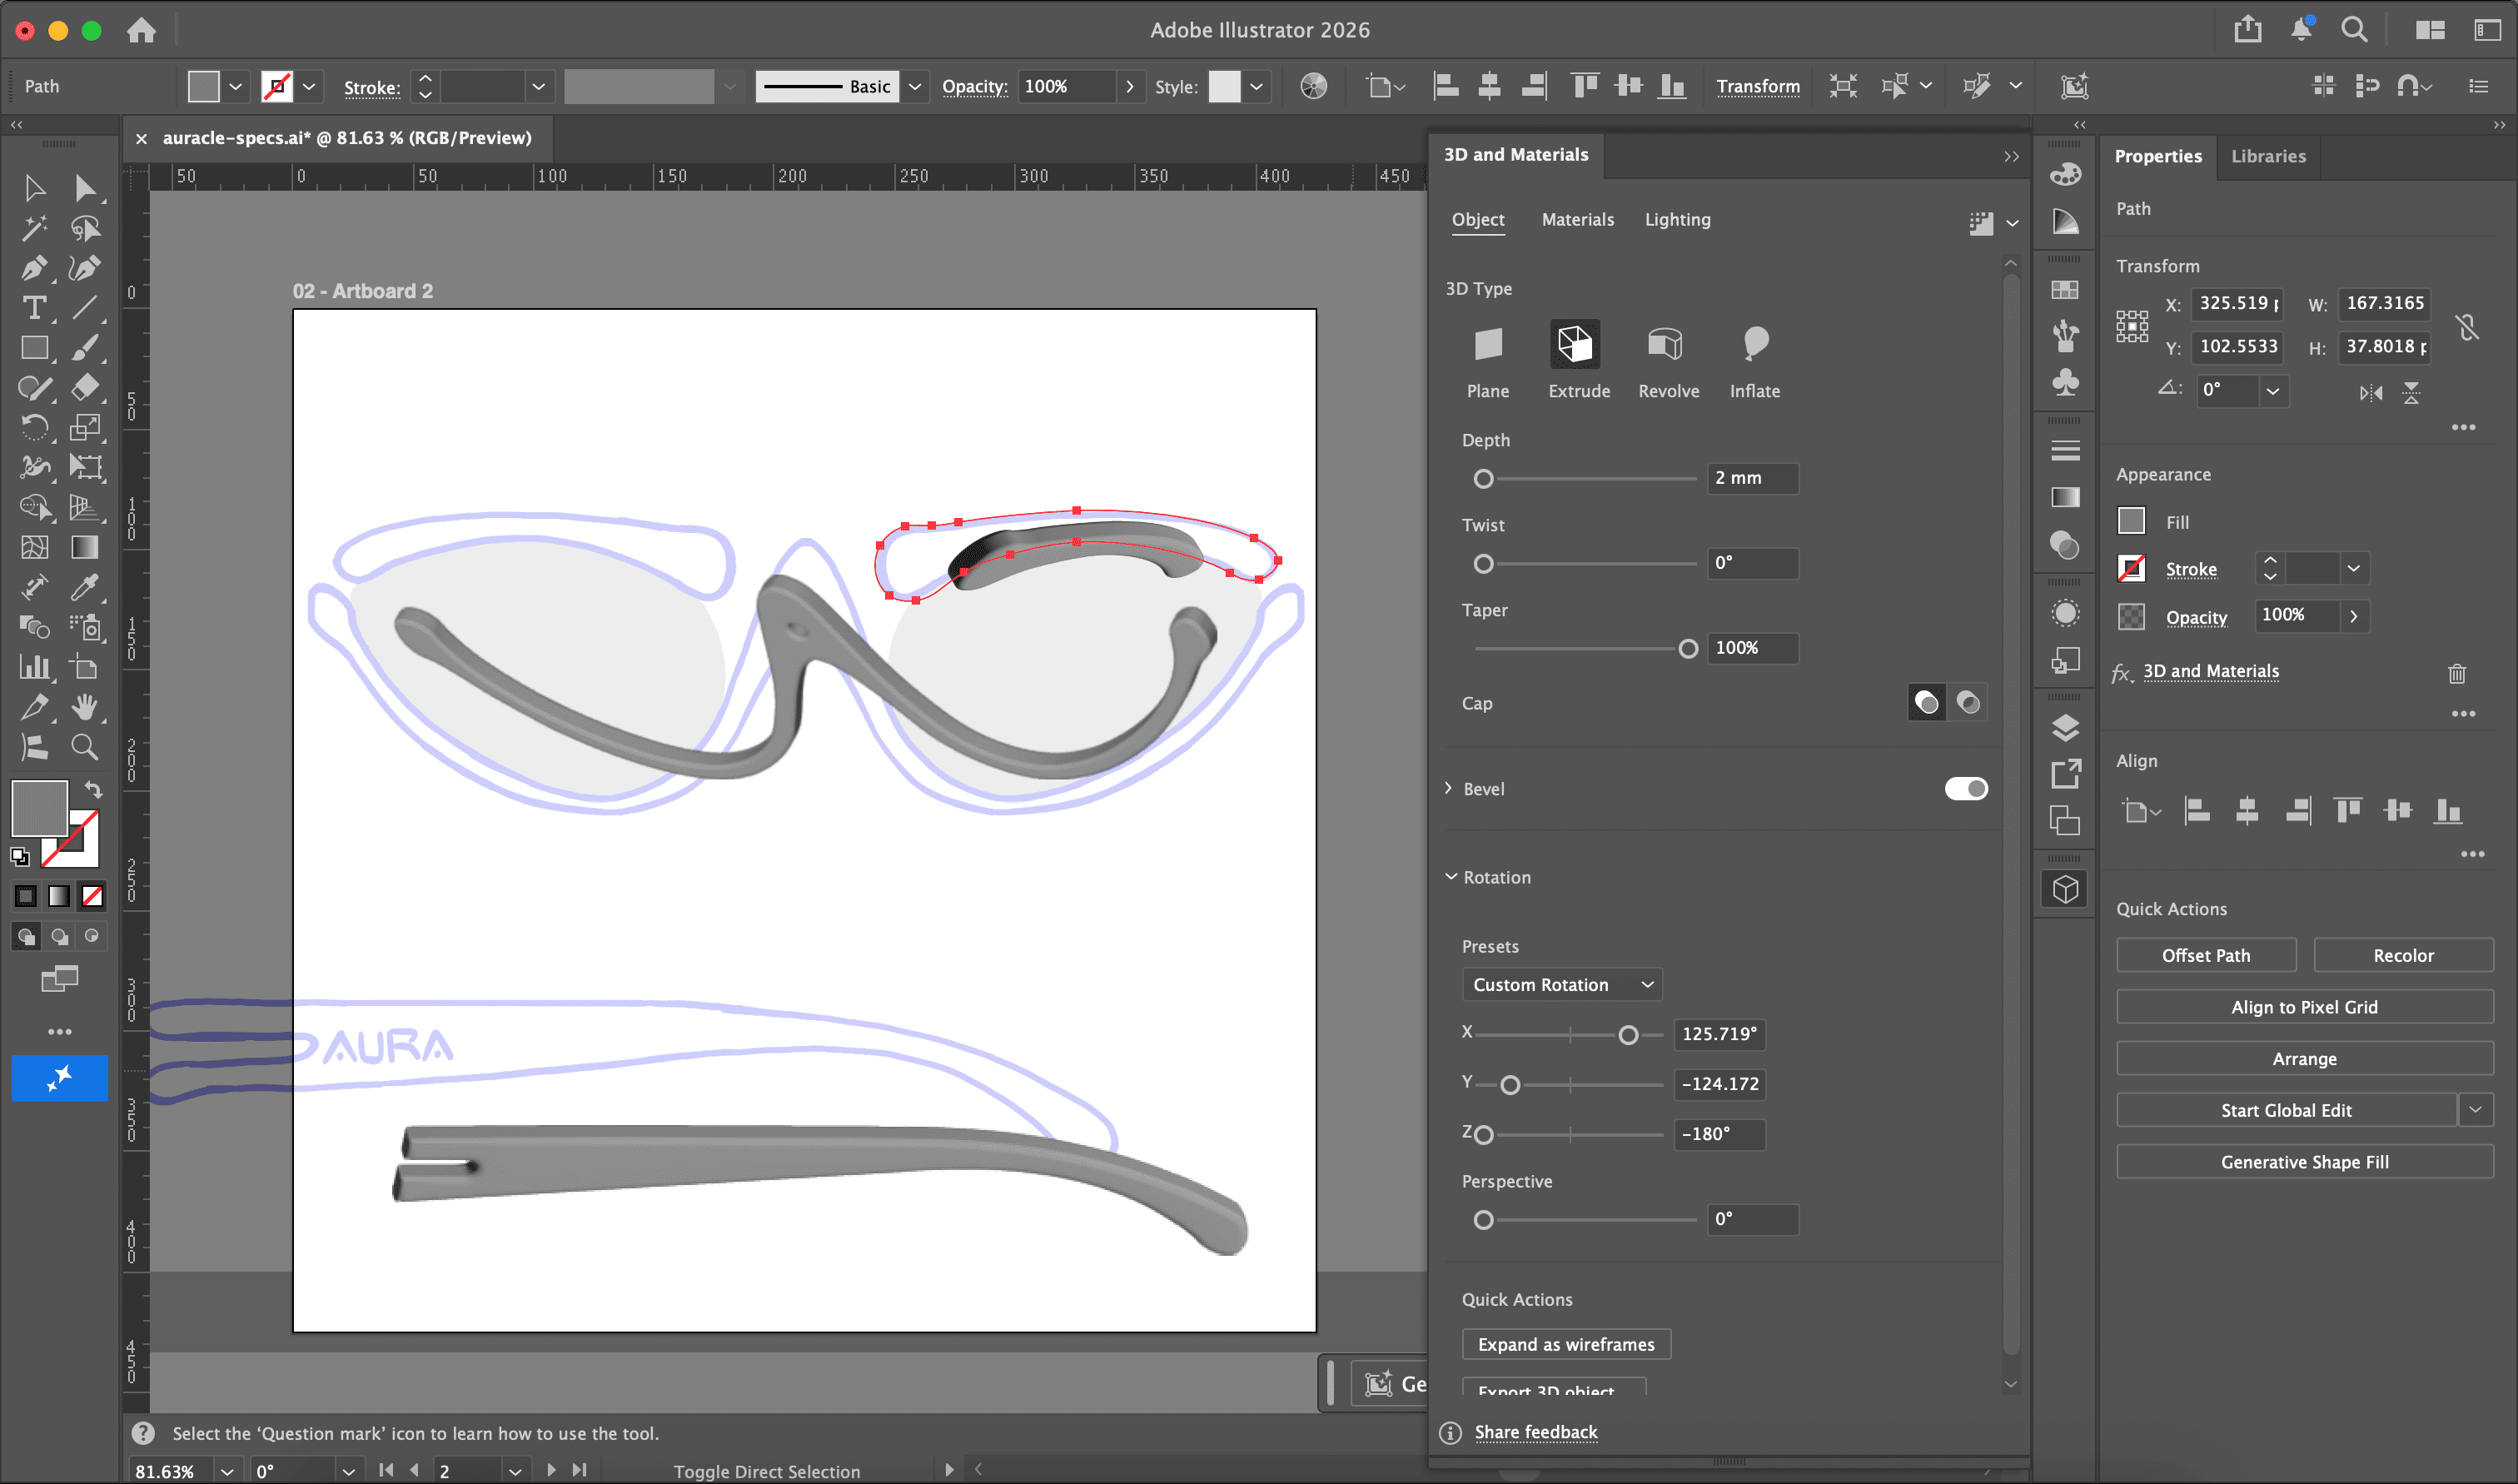The image size is (2518, 1484).
Task: Toggle constrain width and height proportions
Action: [2466, 326]
